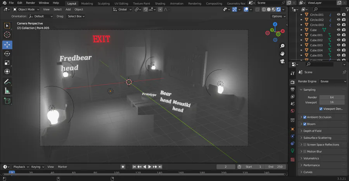Open the timeline Marker menu
Viewport: 349px width, 181px height.
coord(62,167)
